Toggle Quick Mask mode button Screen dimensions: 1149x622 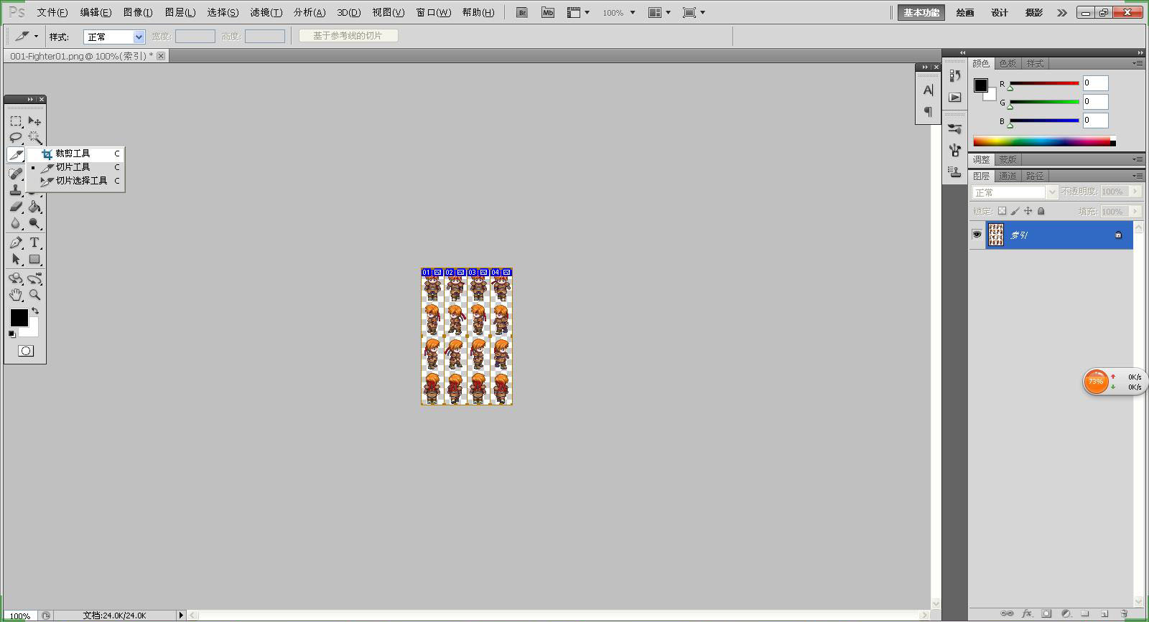tap(26, 351)
